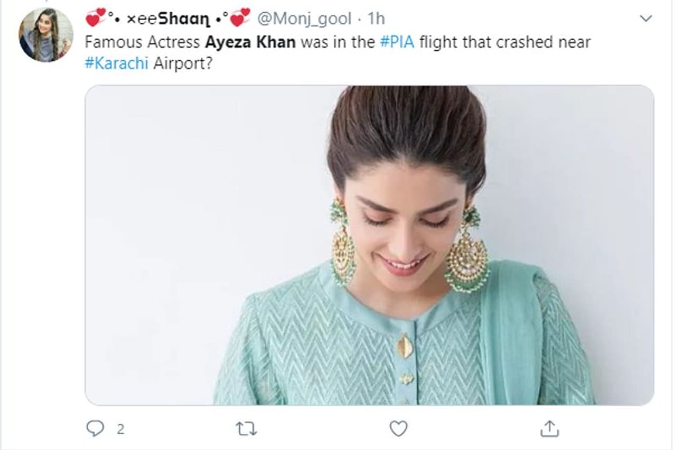The image size is (675, 450).
Task: Click the bold Ayeza Khan text
Action: [x=250, y=43]
